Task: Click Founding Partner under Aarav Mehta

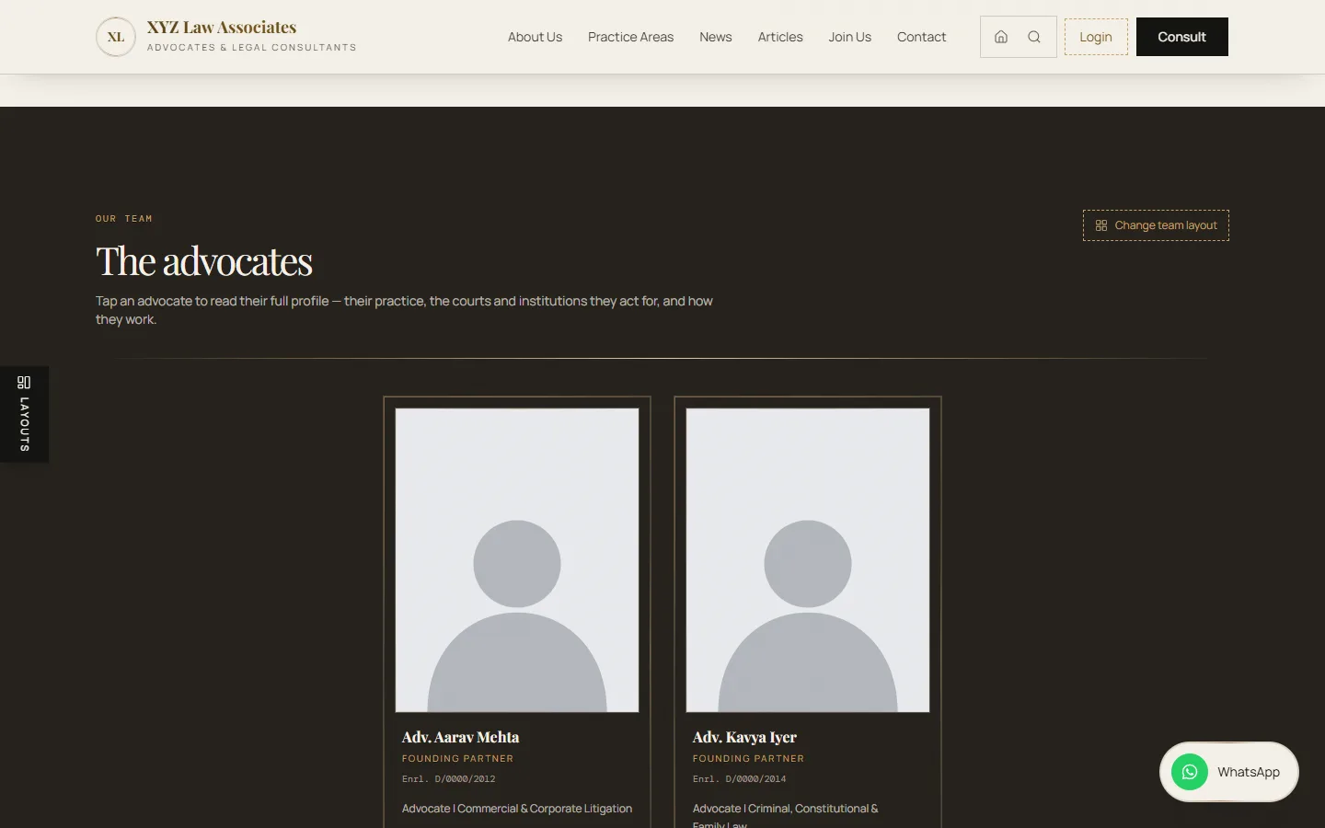Action: tap(457, 759)
